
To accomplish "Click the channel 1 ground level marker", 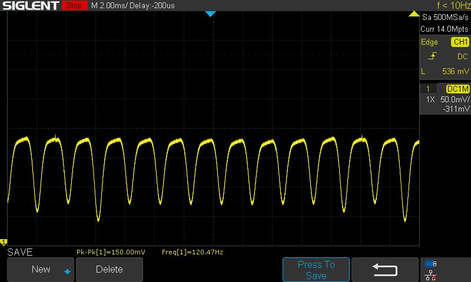I will [x=4, y=242].
